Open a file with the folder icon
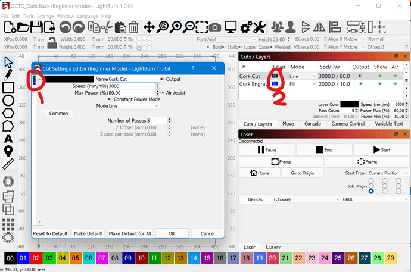Screen dimensions: 411x272 click(x=23, y=27)
